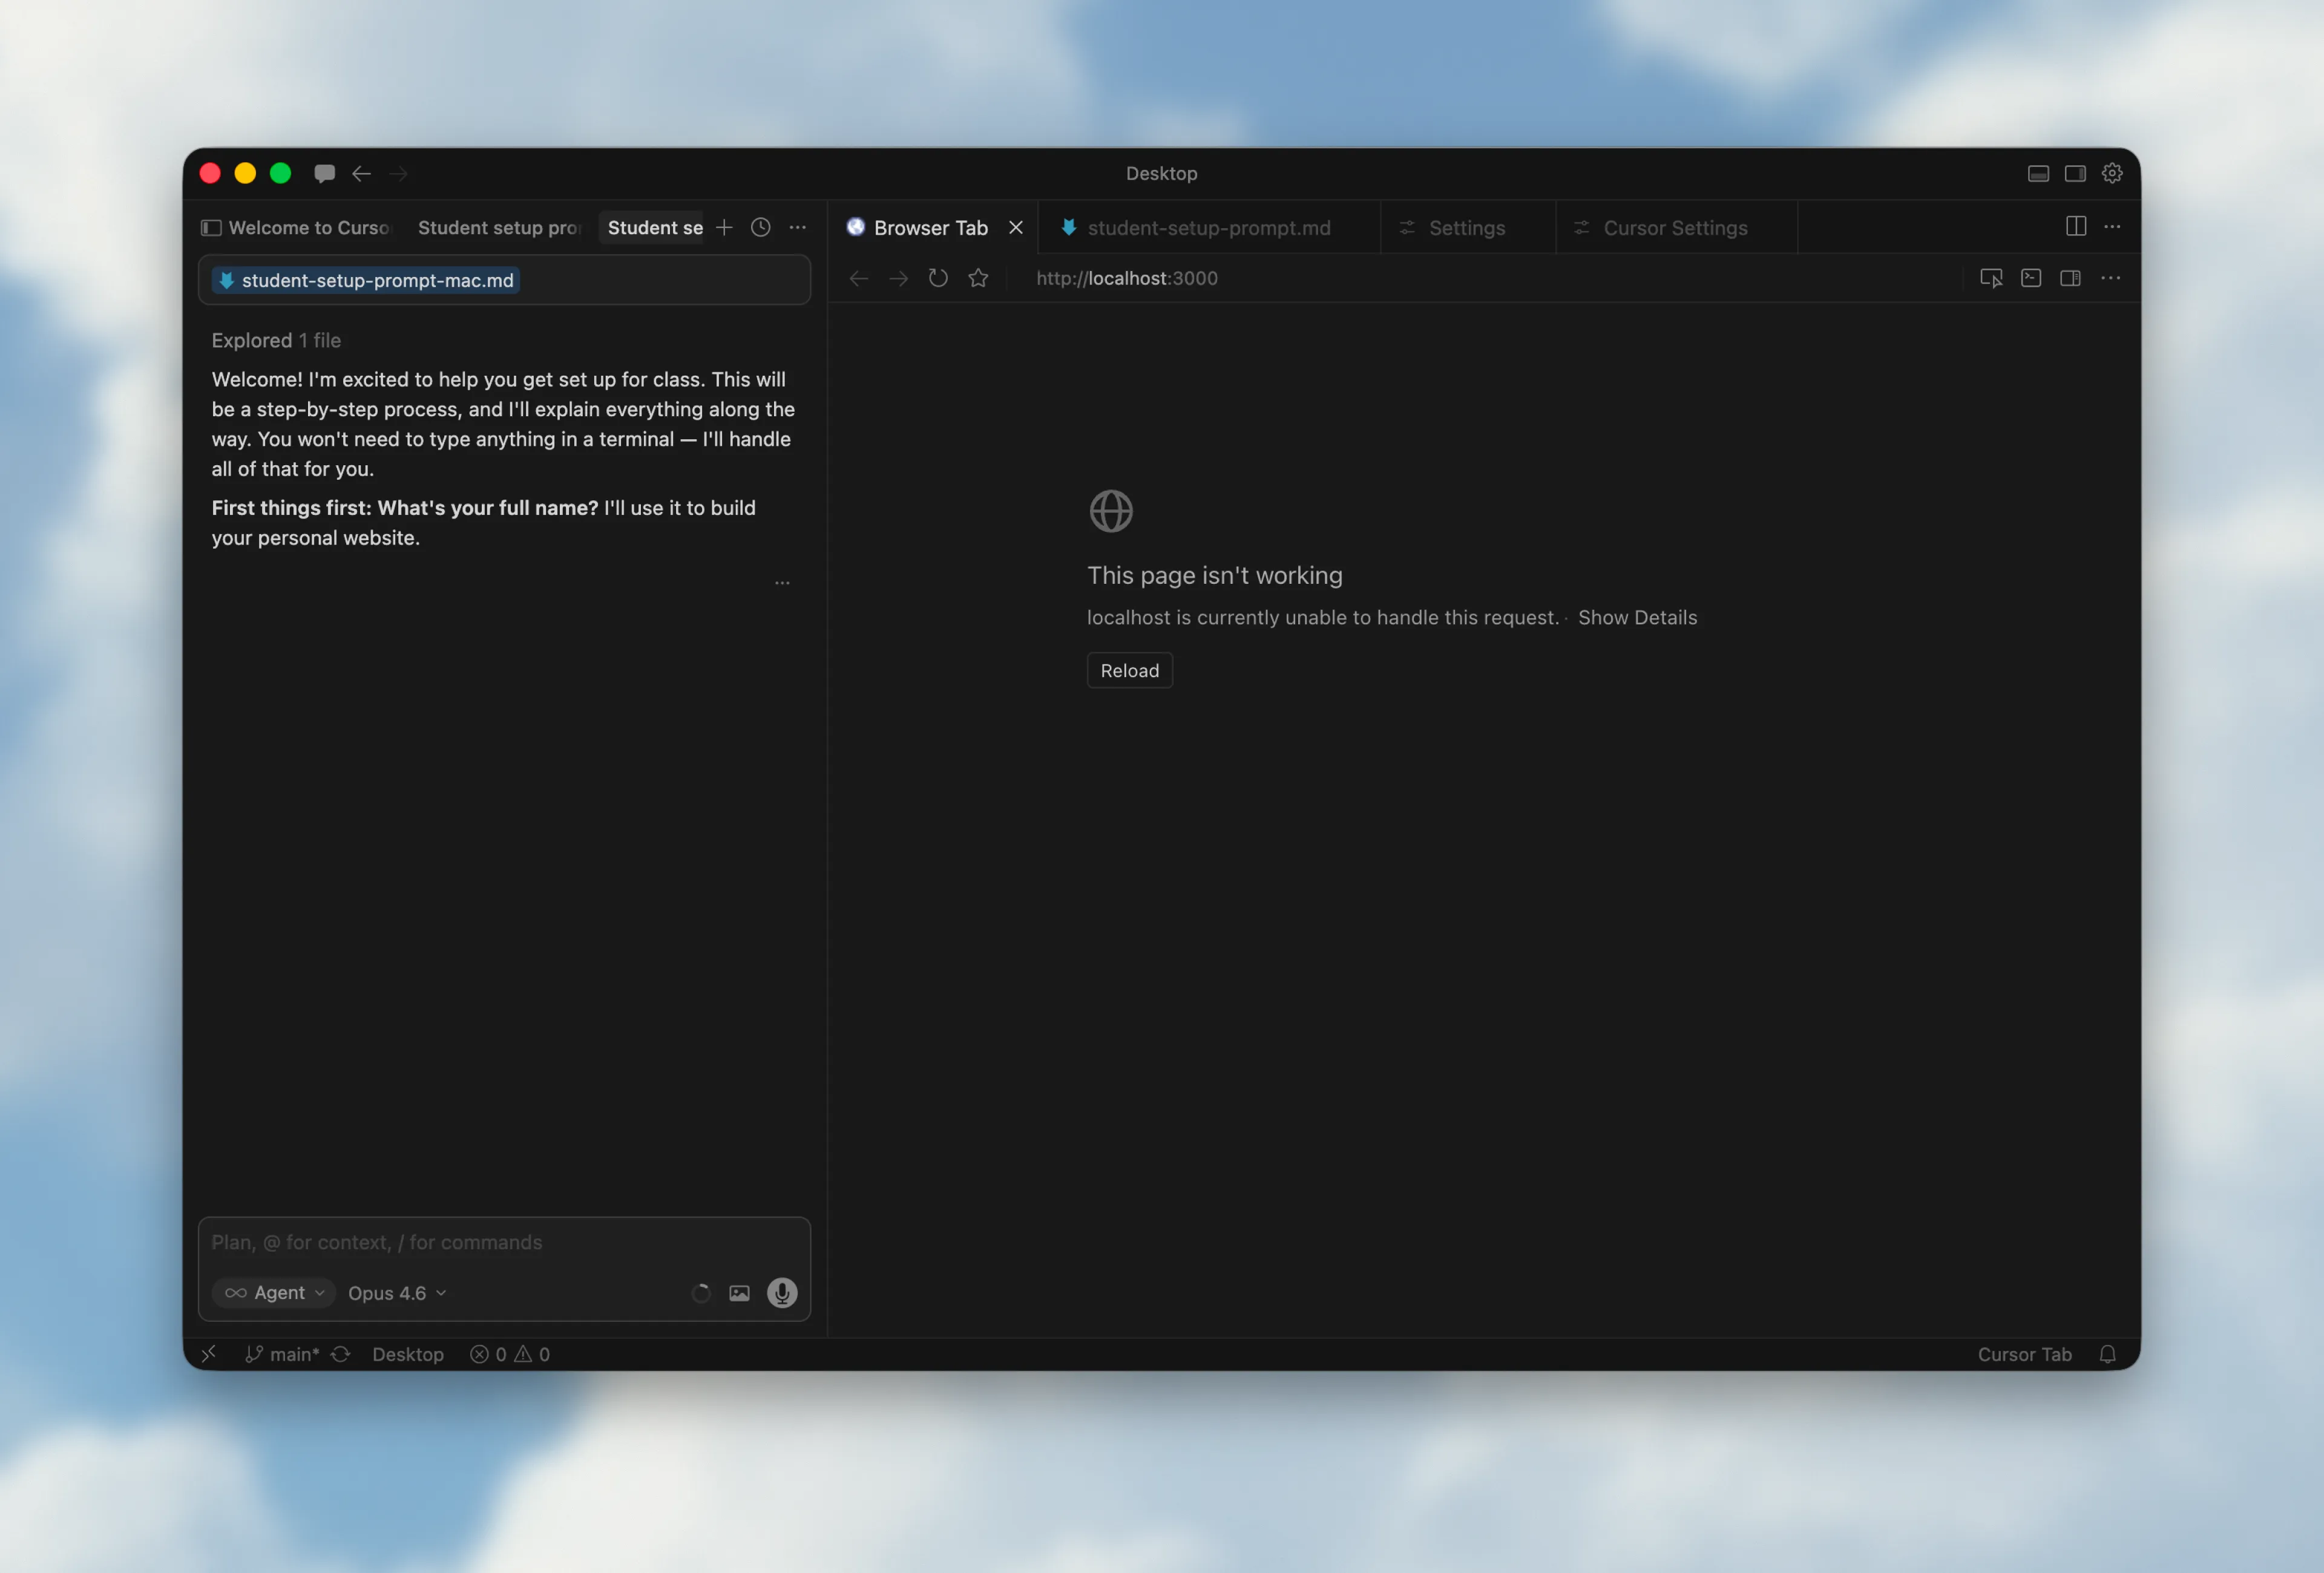The width and height of the screenshot is (2324, 1573).
Task: Focus the Plan, @ for context input
Action: [x=504, y=1242]
